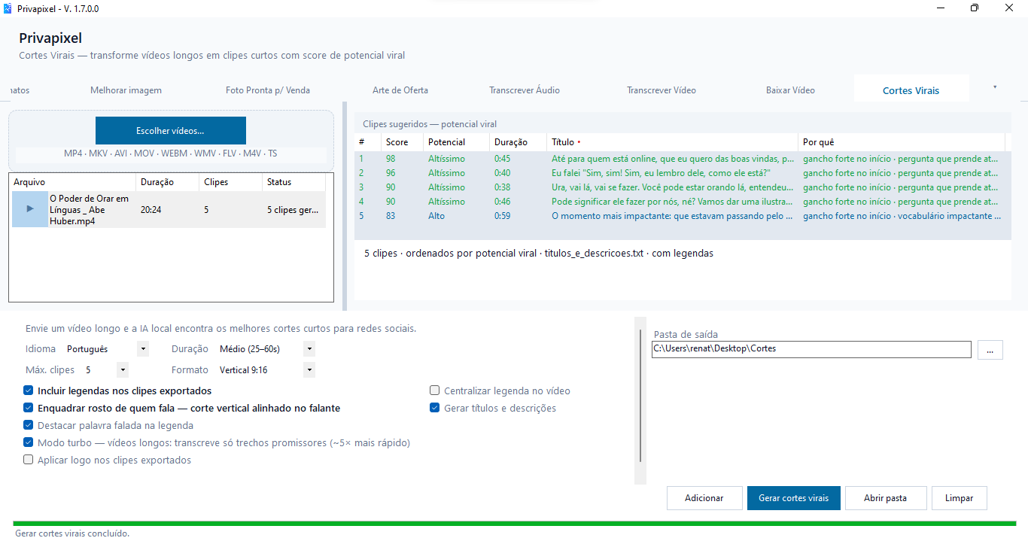Image resolution: width=1028 pixels, height=541 pixels.
Task: Open the tab overflow arrow at the far right
Action: click(995, 88)
